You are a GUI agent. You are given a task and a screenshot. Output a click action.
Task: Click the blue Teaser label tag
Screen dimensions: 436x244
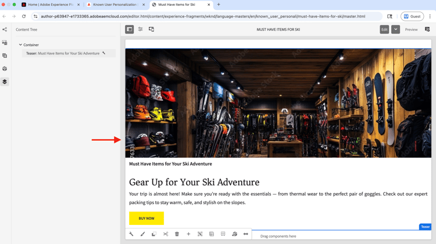425,227
